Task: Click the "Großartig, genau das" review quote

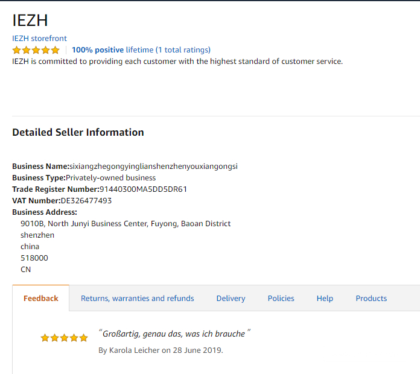Action: point(174,334)
